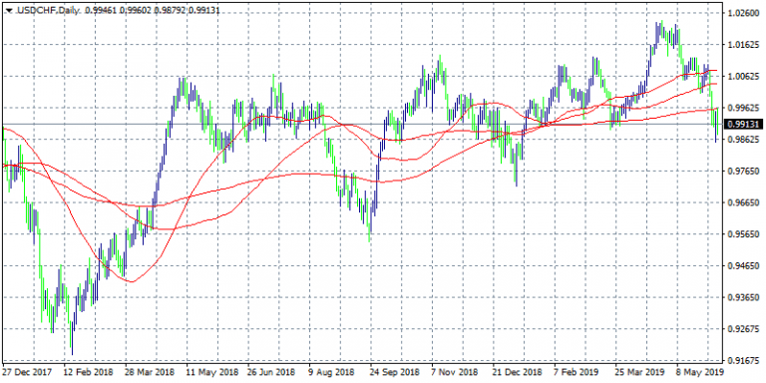Screen dimensions: 766x383
Task: Click the 9 Aug 2018 date label
Action: [x=332, y=372]
